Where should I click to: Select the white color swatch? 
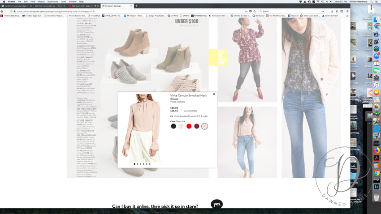pos(181,126)
